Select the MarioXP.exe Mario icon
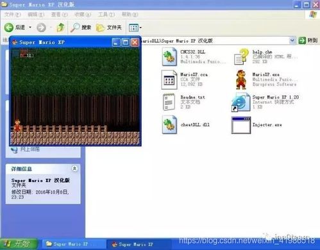The image size is (320, 250). (241, 79)
